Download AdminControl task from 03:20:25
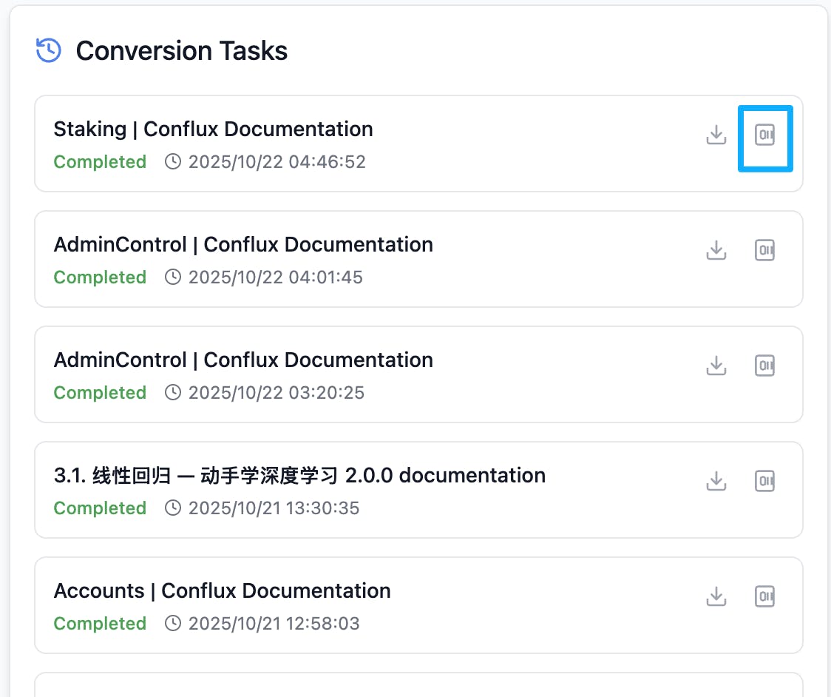 [x=716, y=366]
